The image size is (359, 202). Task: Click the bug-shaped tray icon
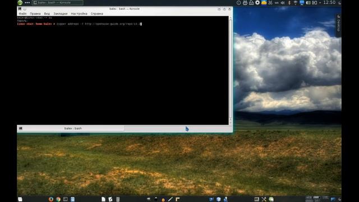[245, 3]
